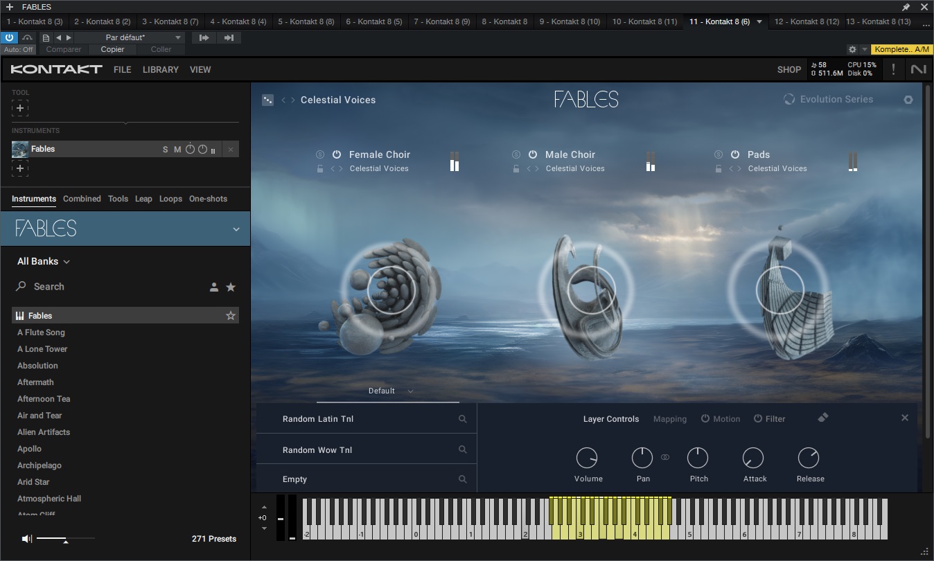Screen dimensions: 934x561
Task: Open the Kontakt alert exclamation icon
Action: (893, 69)
